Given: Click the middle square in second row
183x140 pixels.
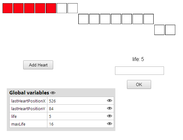Looking at the screenshot, I should point(116,19).
